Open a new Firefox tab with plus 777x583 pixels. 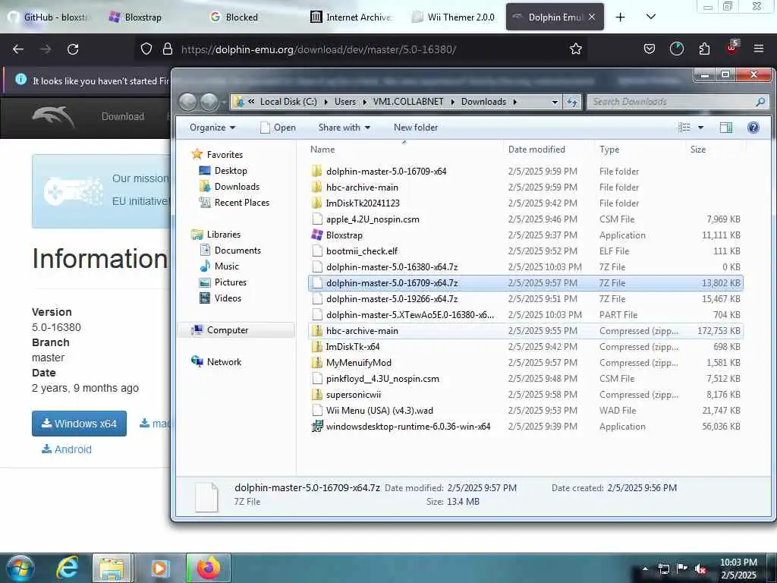pyautogui.click(x=620, y=17)
